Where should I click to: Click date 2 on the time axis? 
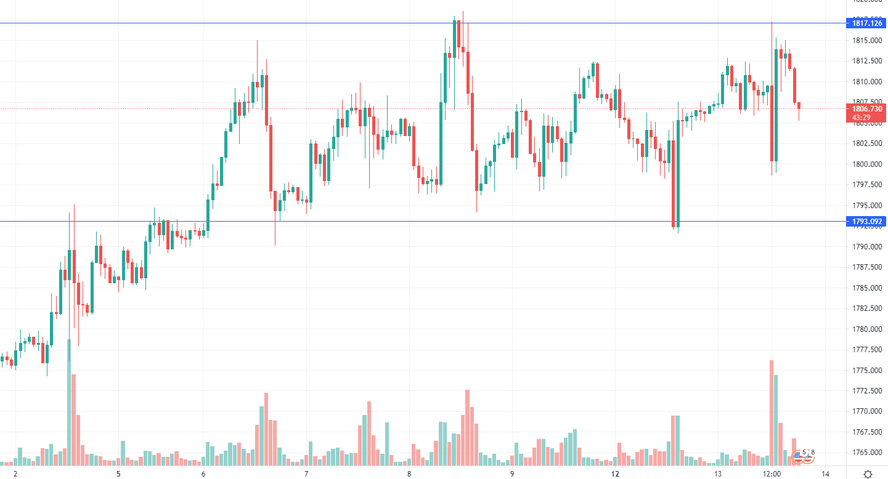15,473
